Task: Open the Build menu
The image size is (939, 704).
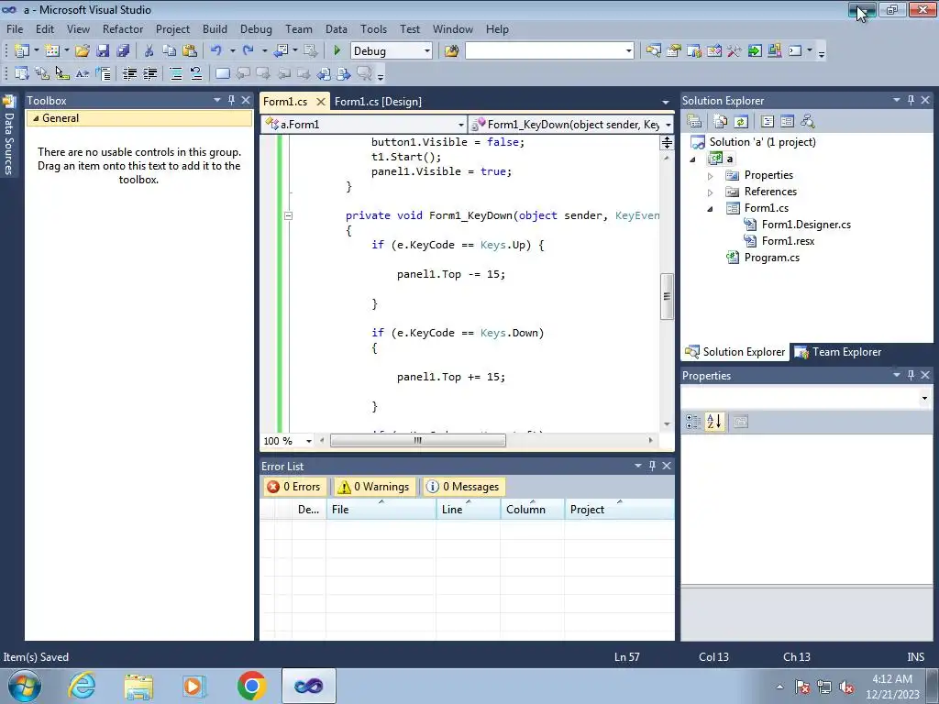Action: 215,28
